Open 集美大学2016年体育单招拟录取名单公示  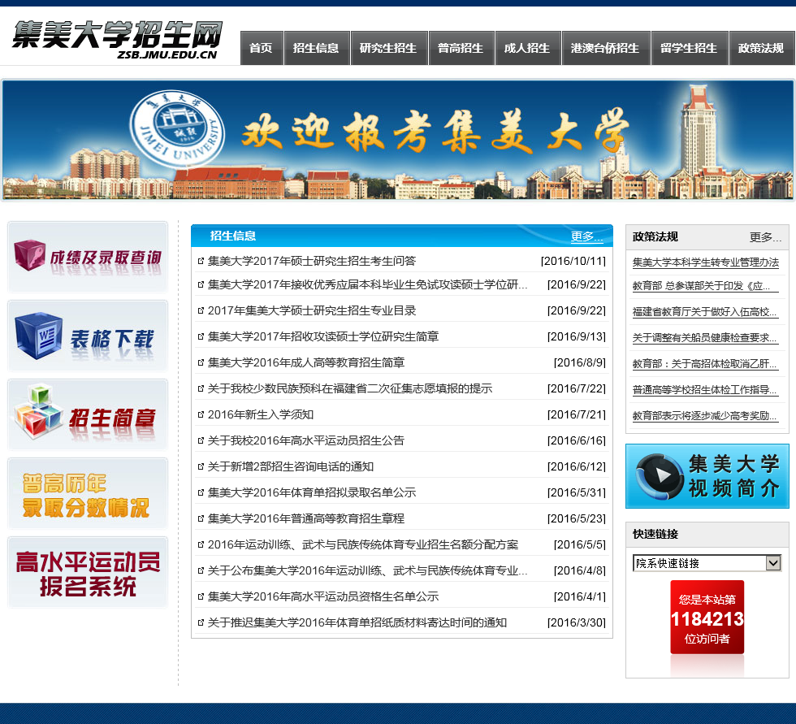coord(312,492)
